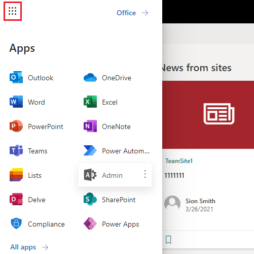The width and height of the screenshot is (254, 254).
Task: Click the arrow next to Office
Action: click(145, 13)
